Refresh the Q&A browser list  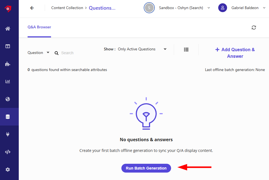(254, 28)
